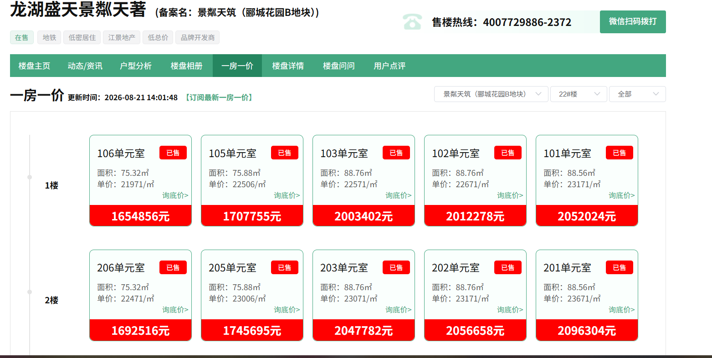Screen dimensions: 712x358
Task: Inquire bottom price for unit 201
Action: coord(622,310)
